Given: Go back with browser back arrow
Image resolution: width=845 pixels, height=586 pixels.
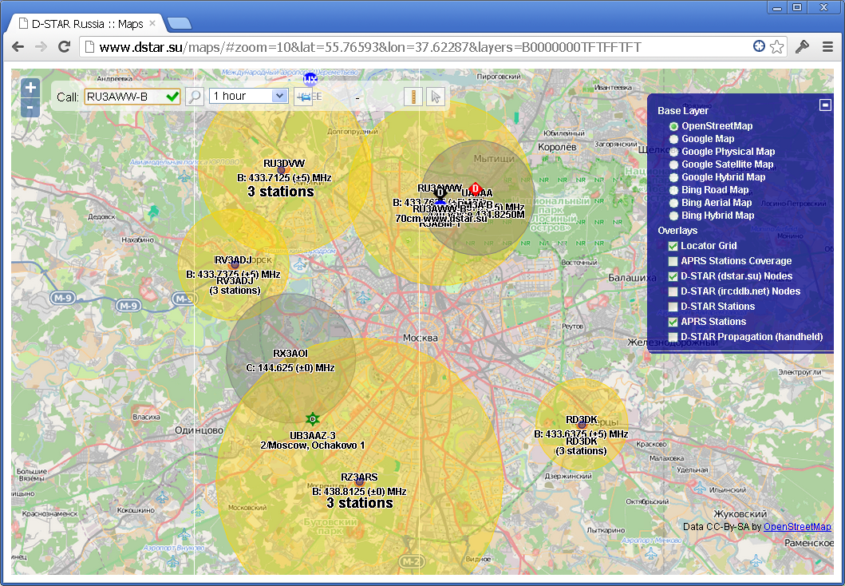Looking at the screenshot, I should pyautogui.click(x=18, y=47).
